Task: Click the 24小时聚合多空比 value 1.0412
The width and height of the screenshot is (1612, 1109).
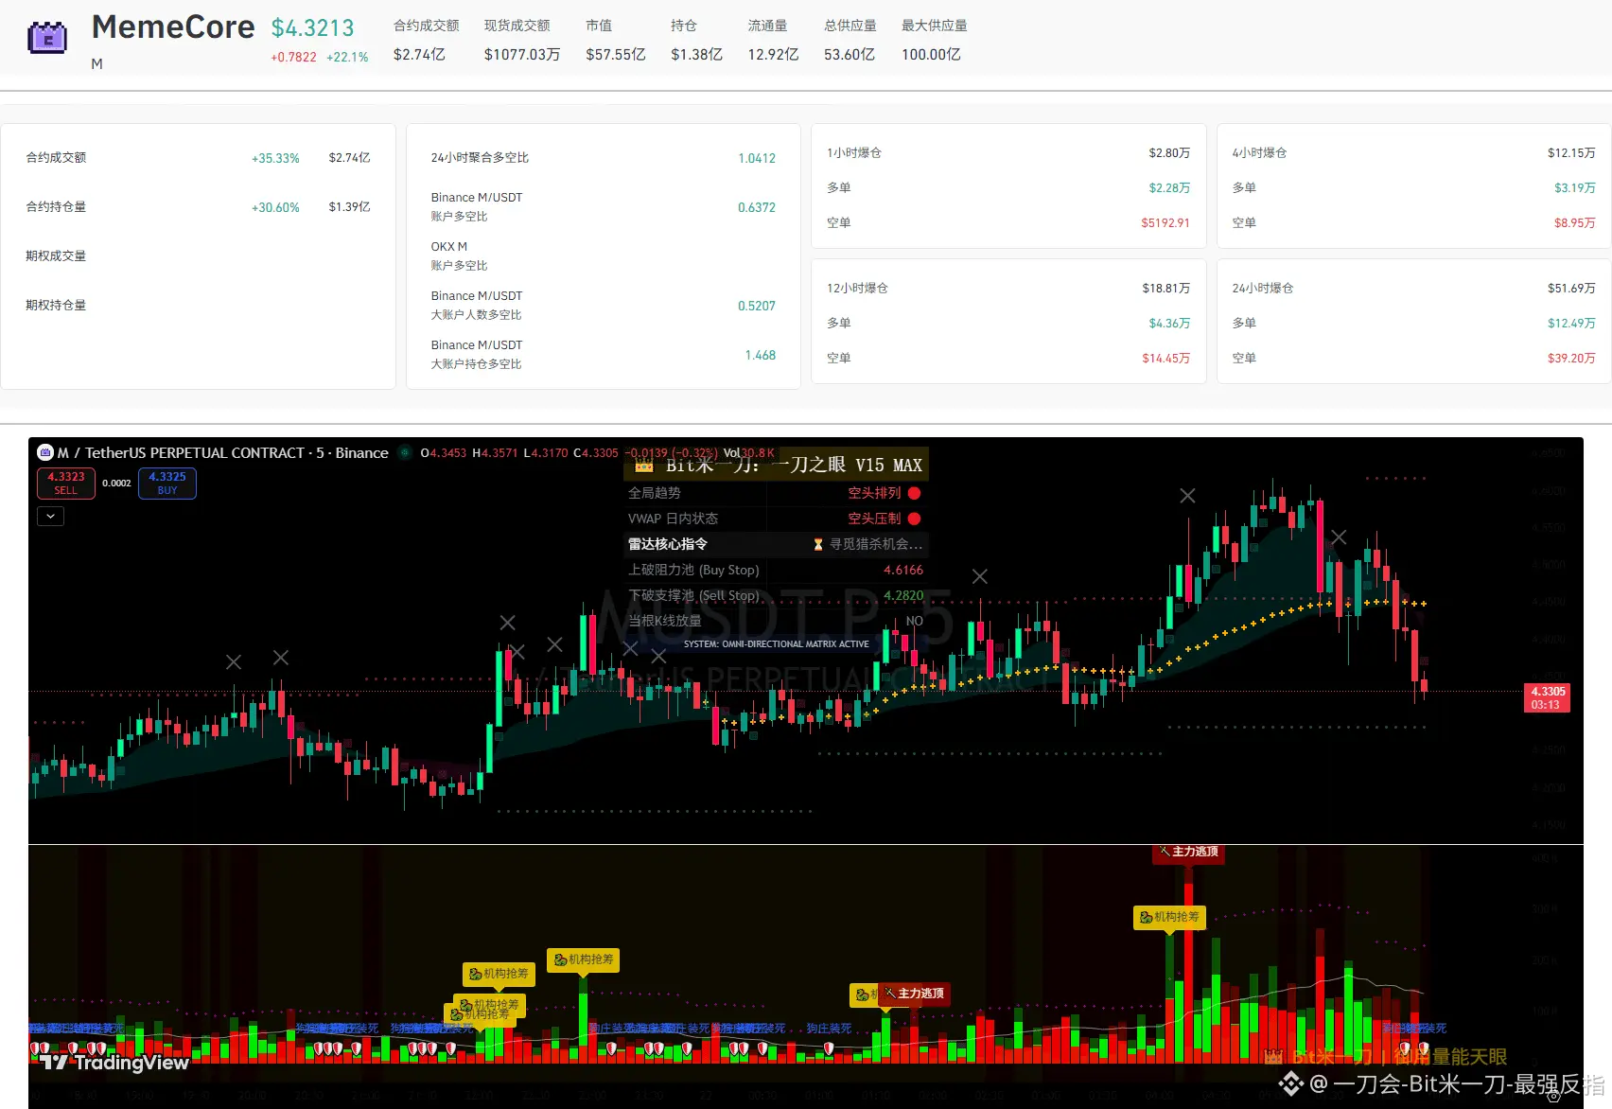Action: 757,158
